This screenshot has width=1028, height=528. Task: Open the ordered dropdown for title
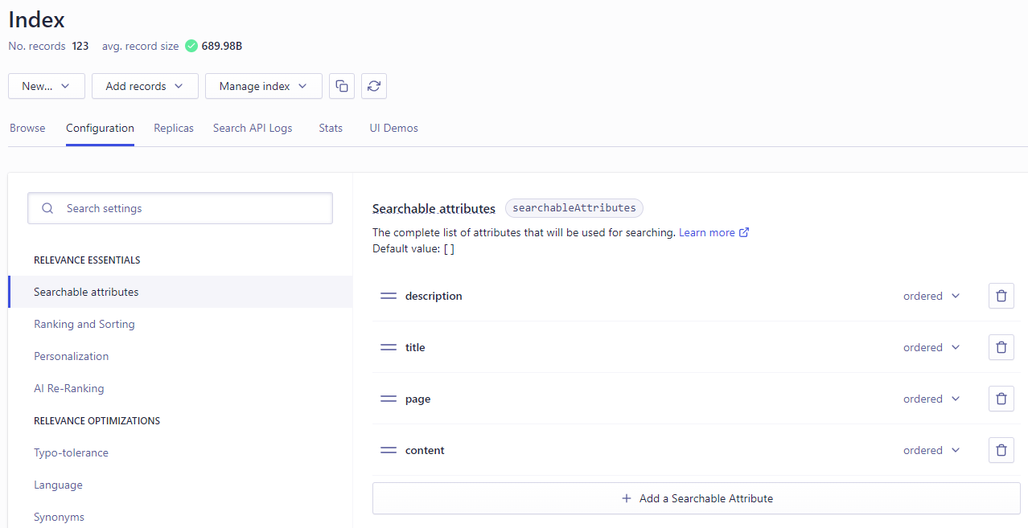tap(931, 347)
